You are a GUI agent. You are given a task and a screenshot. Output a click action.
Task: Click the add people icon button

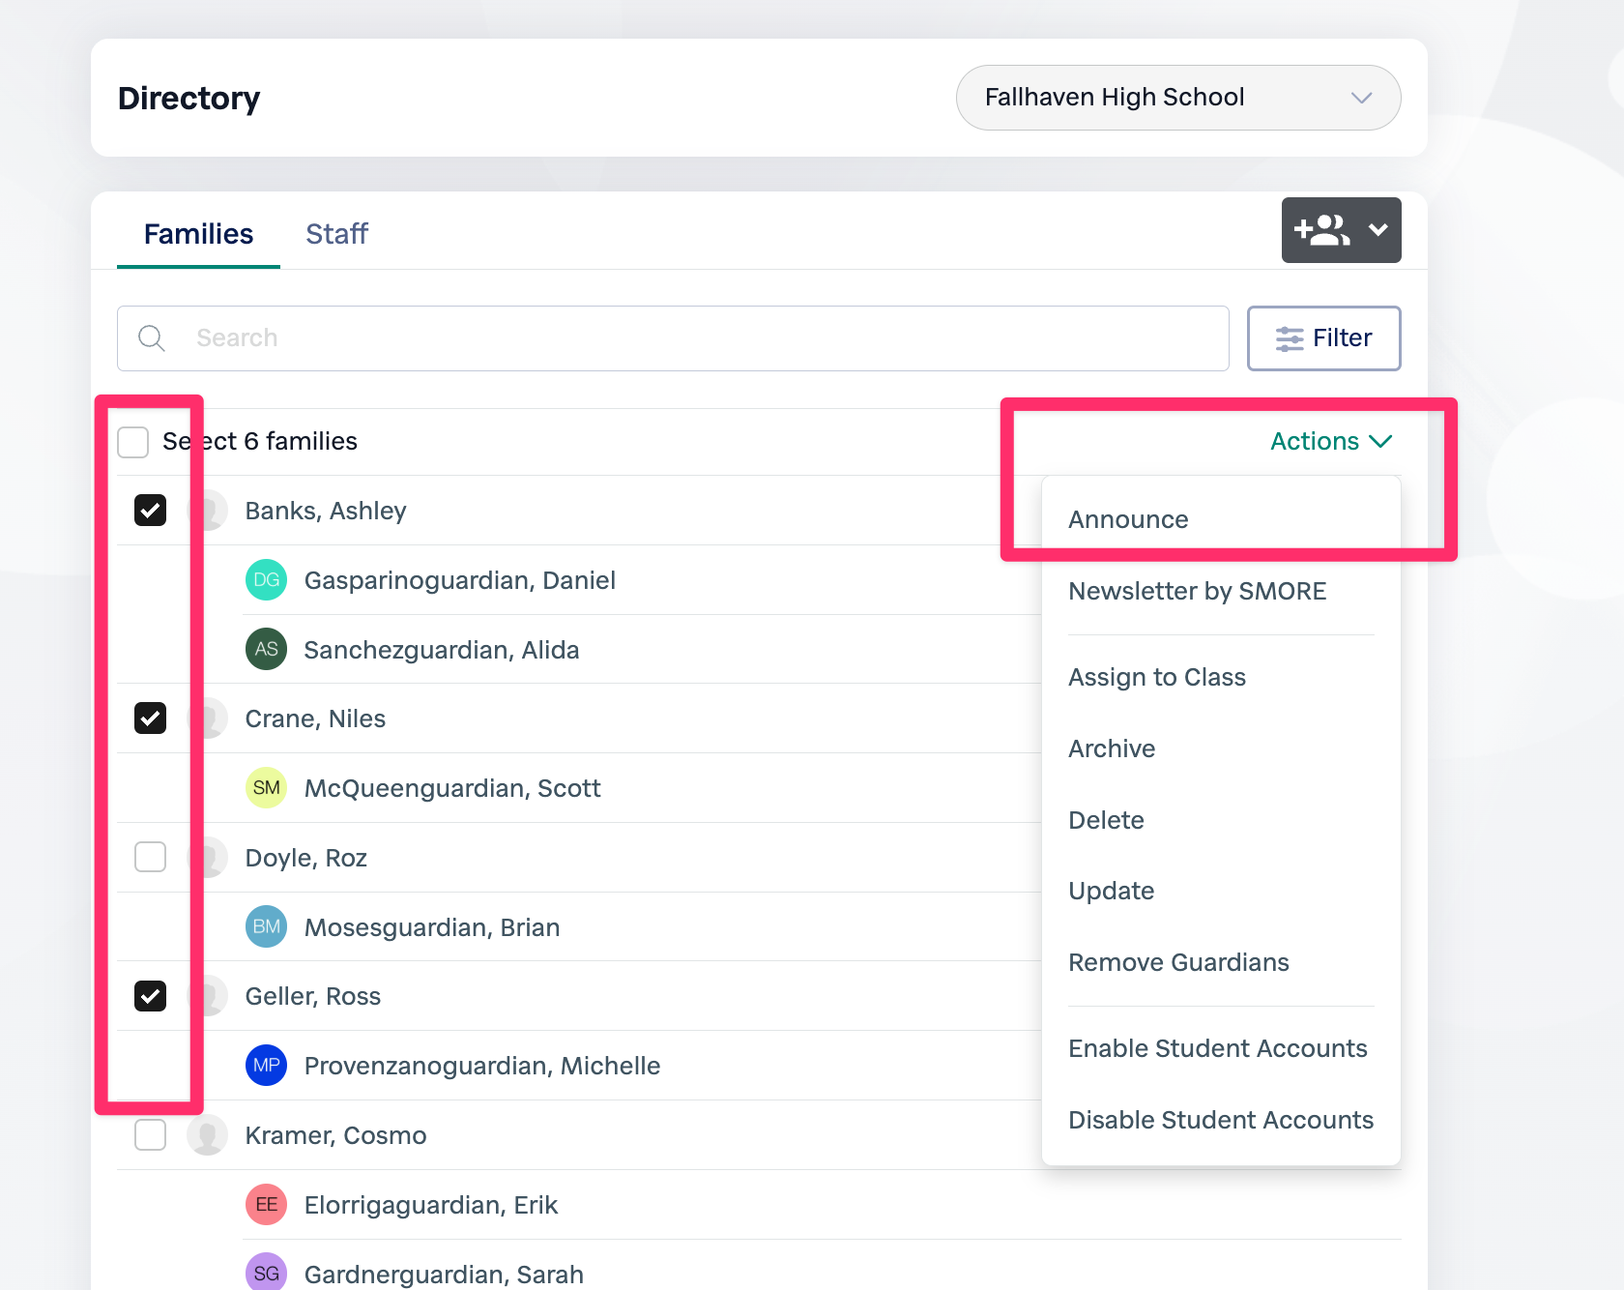point(1321,230)
